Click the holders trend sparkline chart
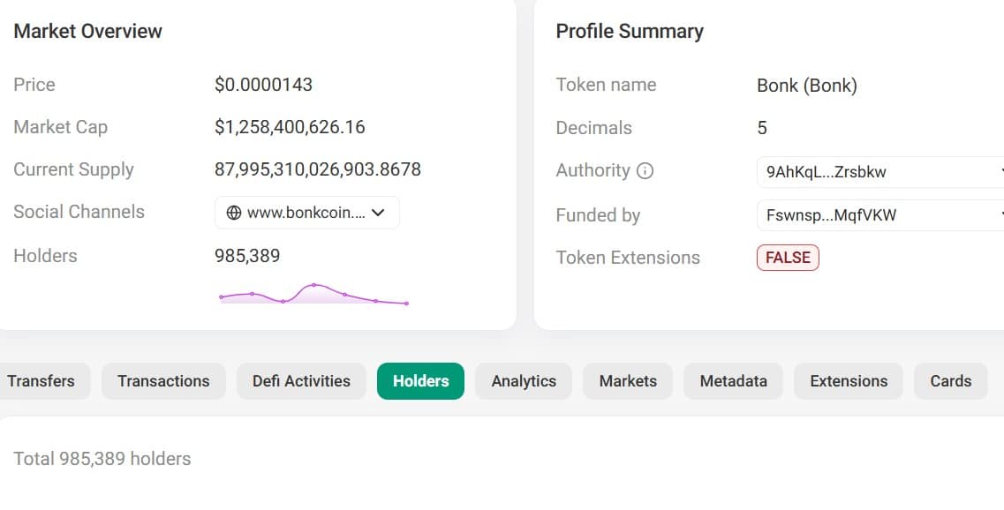Screen dimensions: 1004x510 (x=313, y=295)
